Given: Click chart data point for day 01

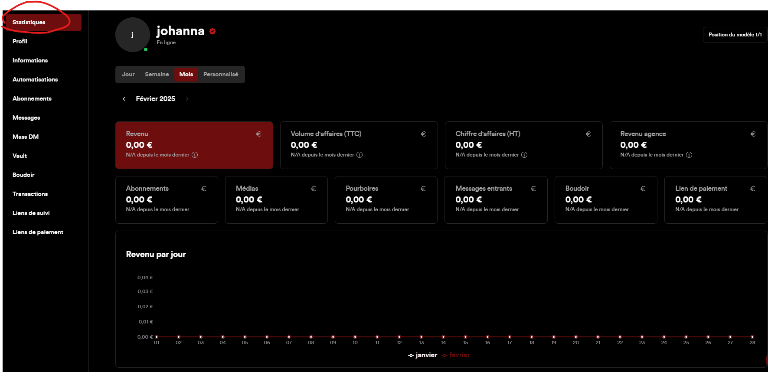Looking at the screenshot, I should pyautogui.click(x=157, y=337).
